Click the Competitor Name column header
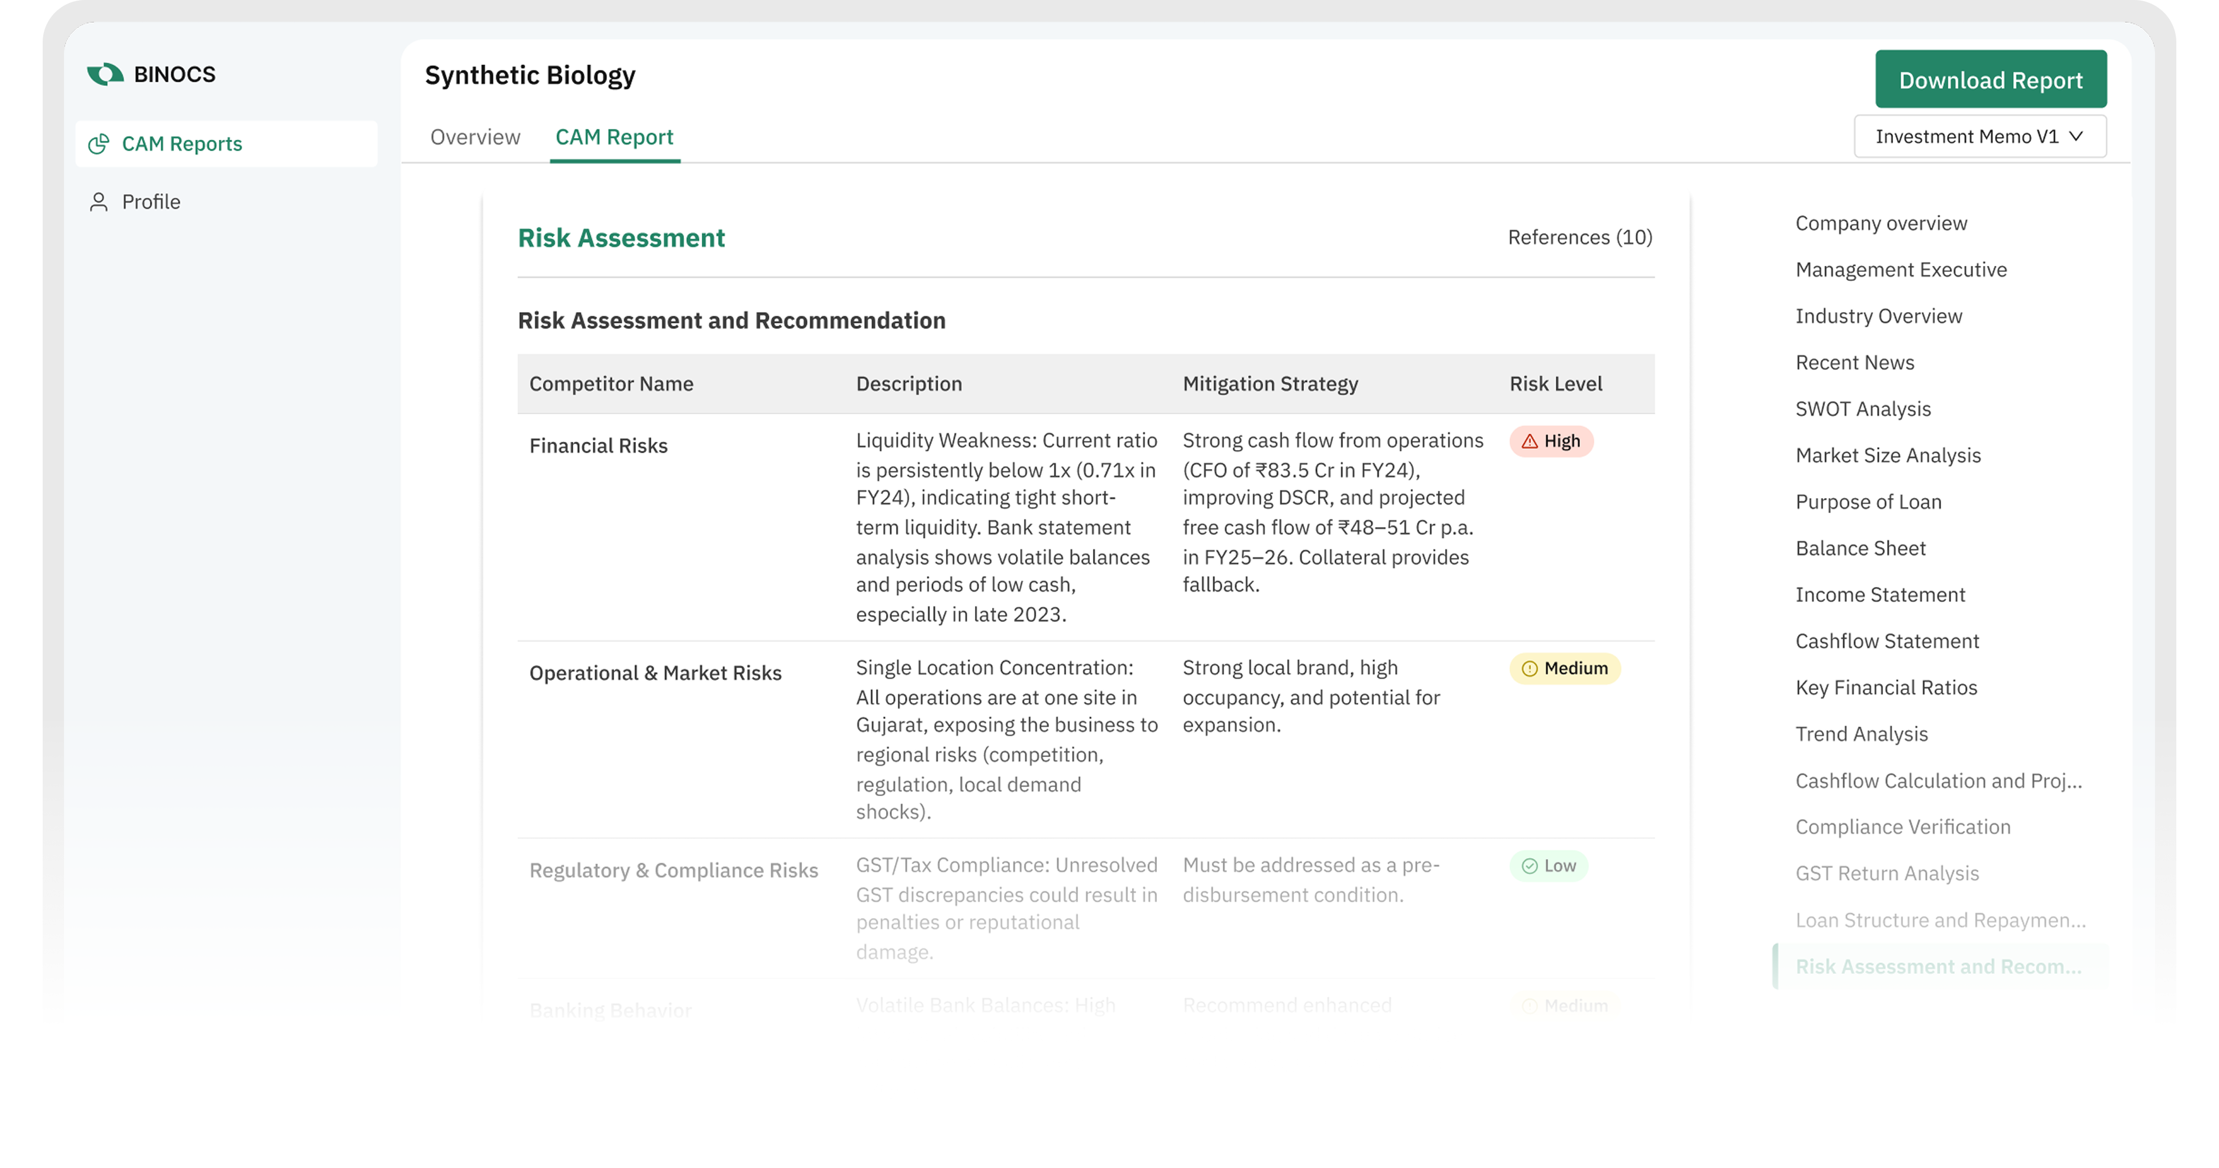Viewport: 2219px width, 1168px height. tap(610, 384)
